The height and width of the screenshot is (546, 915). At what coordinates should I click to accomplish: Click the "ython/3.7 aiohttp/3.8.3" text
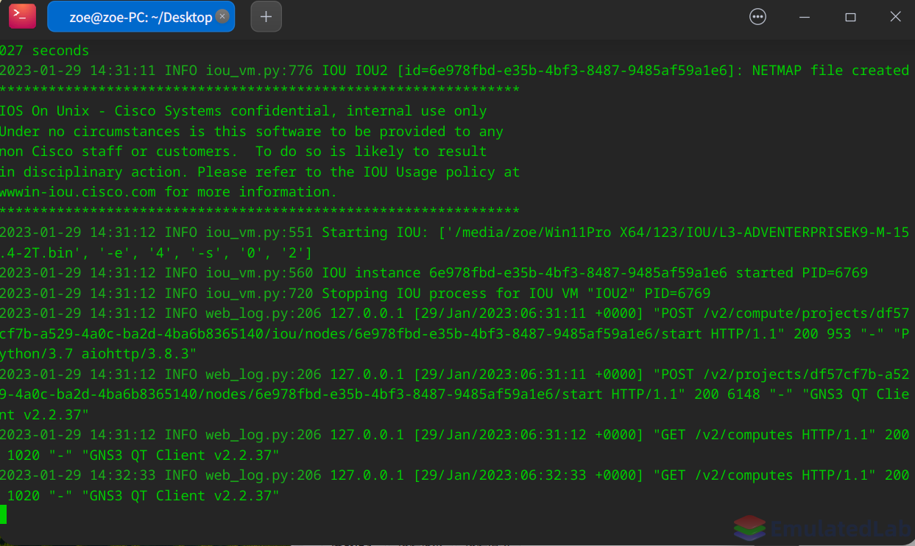99,354
